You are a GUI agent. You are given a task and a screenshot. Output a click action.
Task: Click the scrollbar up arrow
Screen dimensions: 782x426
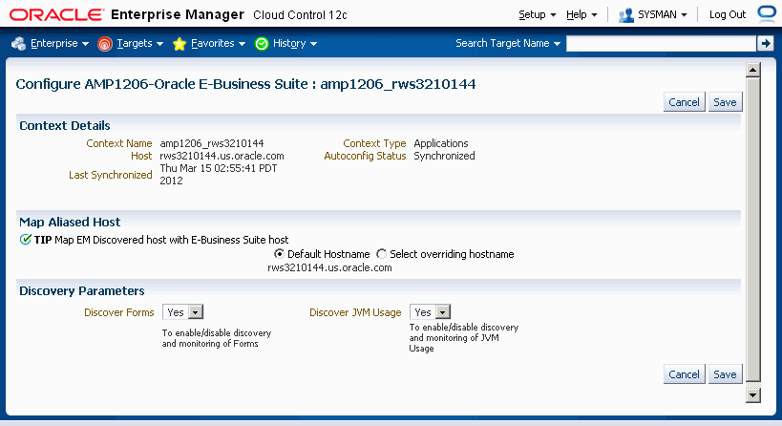click(x=753, y=70)
